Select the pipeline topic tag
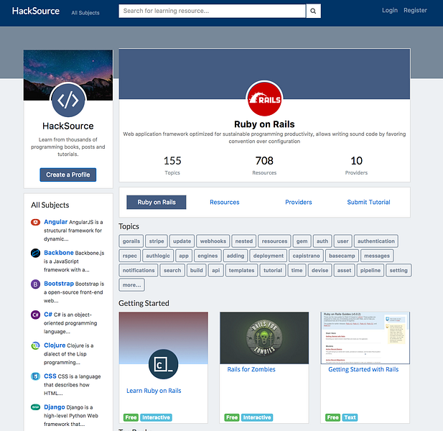Screen dimensions: 443x431 tap(370, 270)
